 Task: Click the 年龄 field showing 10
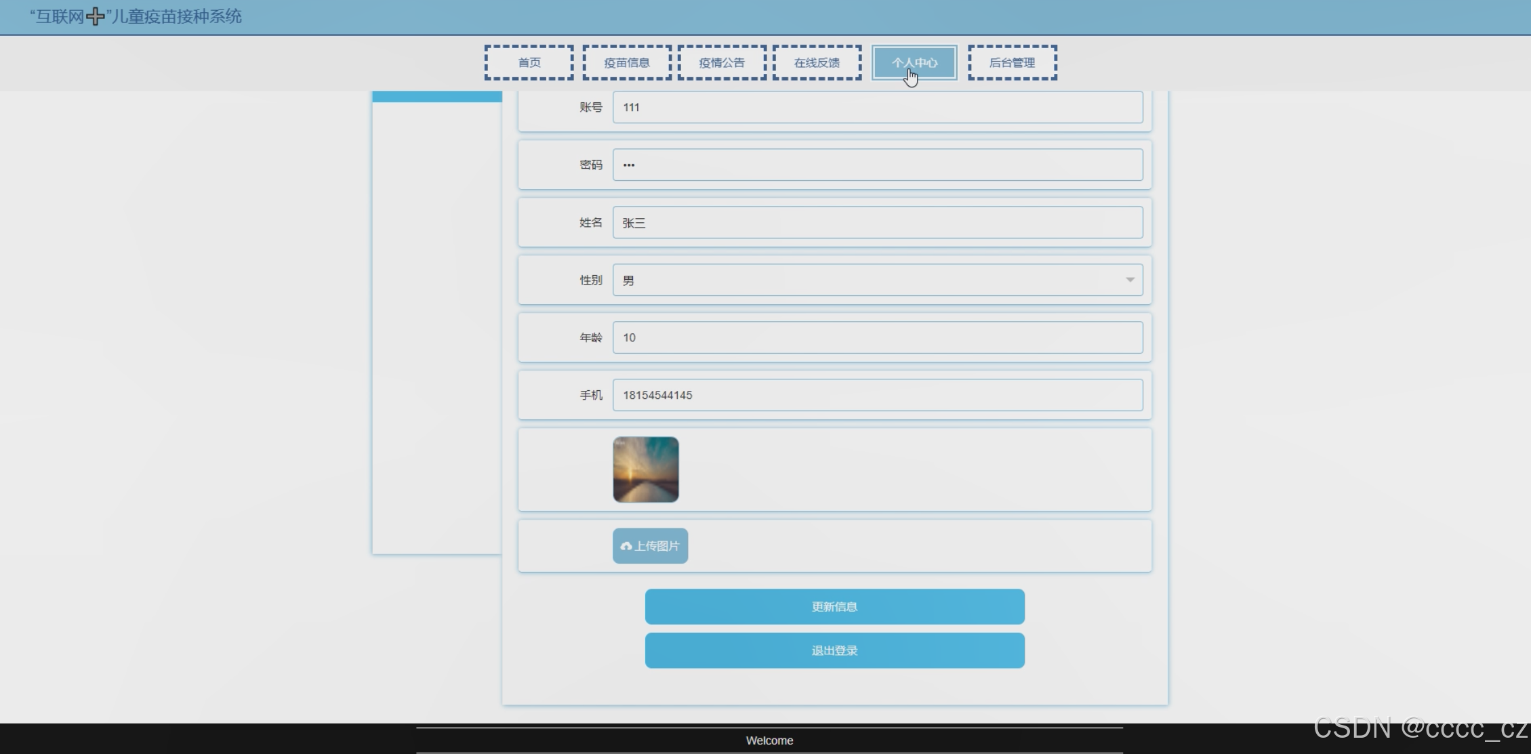click(x=877, y=337)
